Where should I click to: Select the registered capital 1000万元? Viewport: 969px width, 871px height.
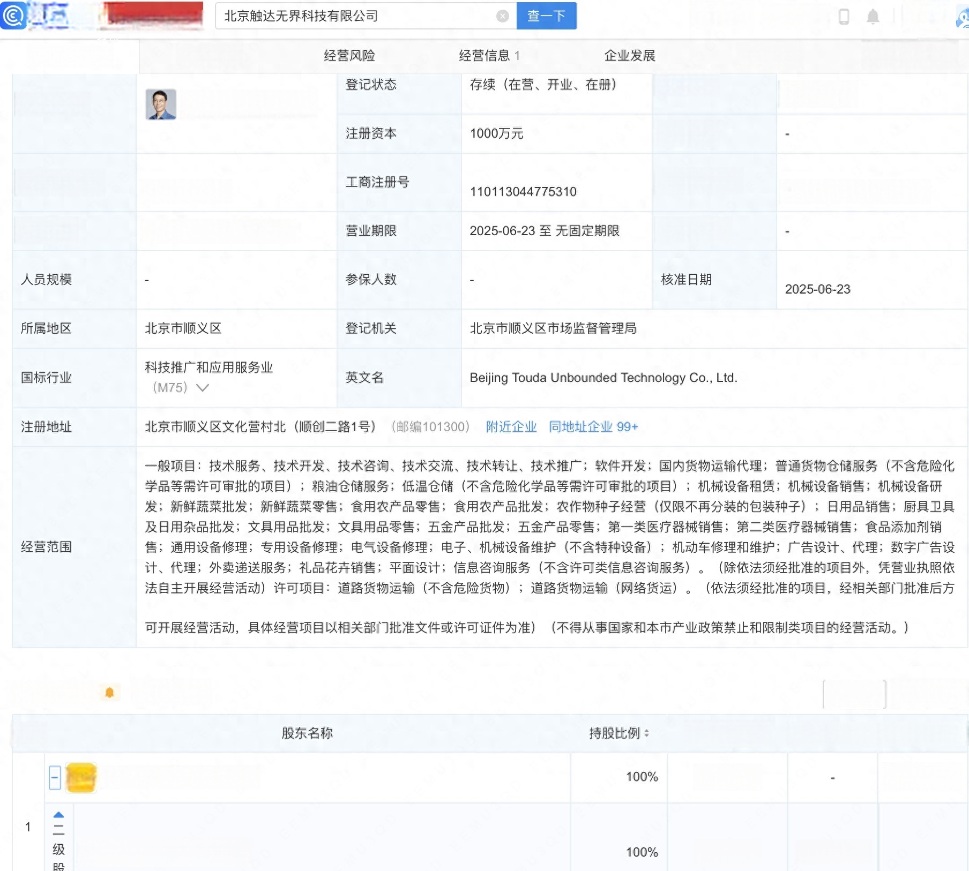[497, 133]
